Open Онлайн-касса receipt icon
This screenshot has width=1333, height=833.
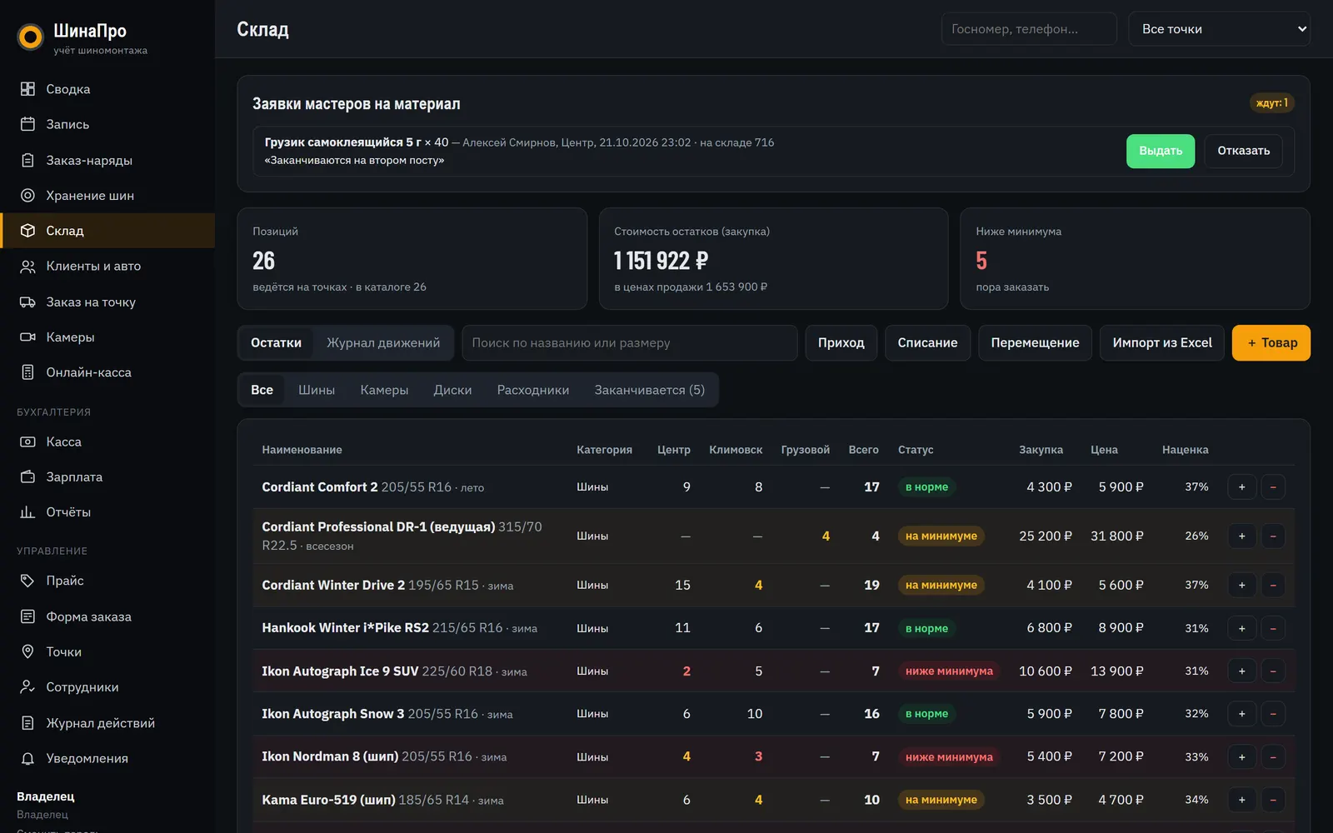point(27,372)
